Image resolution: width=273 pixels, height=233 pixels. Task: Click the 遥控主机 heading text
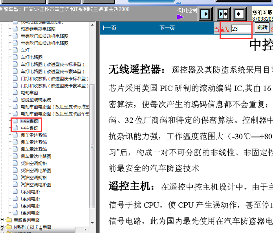(x=131, y=186)
